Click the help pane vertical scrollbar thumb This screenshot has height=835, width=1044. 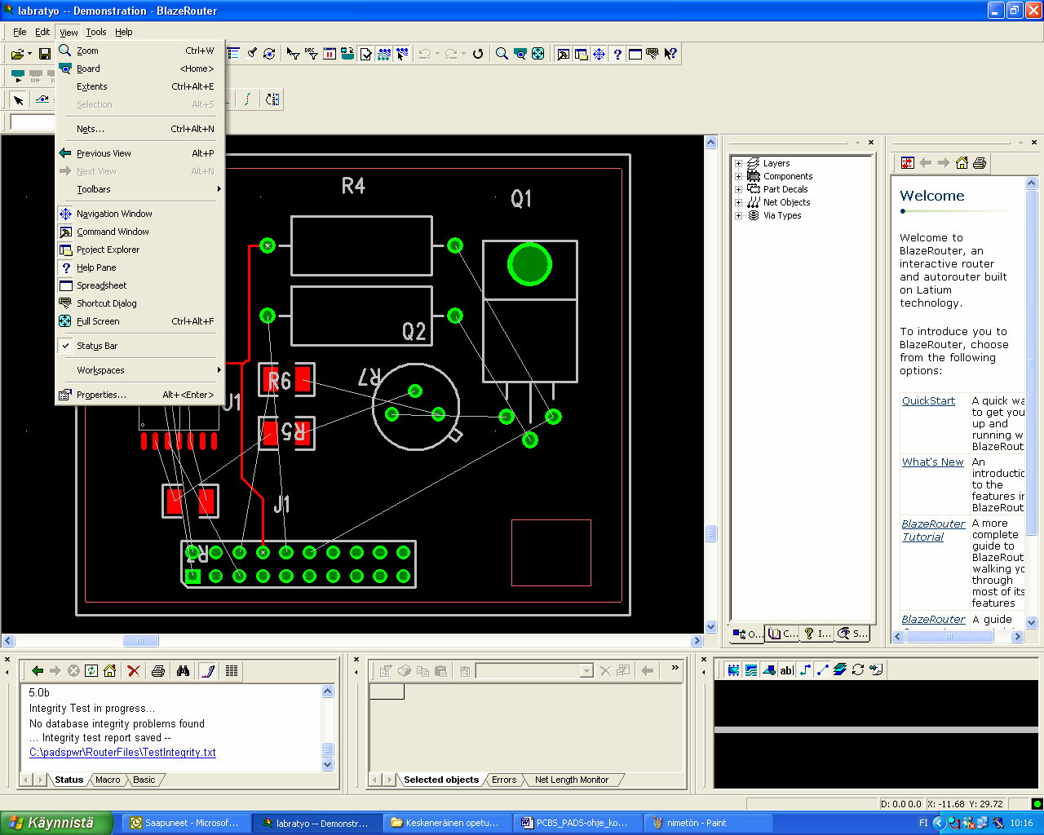[x=1031, y=364]
